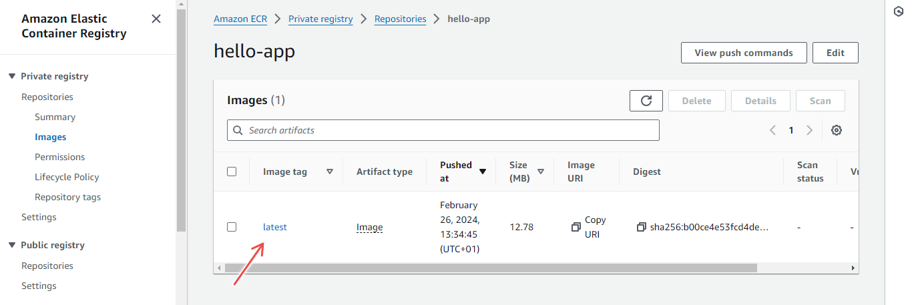This screenshot has width=912, height=305.
Task: Click scrollbar left arrow of table
Action: [219, 268]
